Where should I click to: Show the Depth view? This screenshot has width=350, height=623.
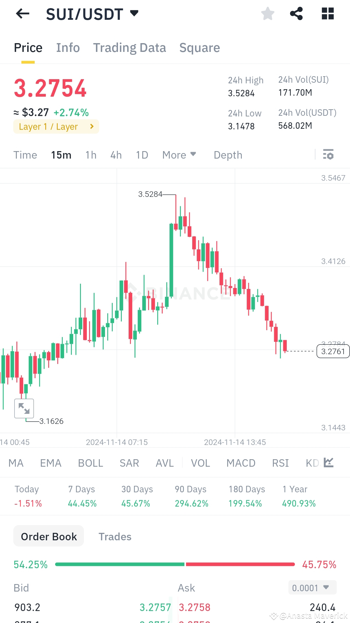click(x=228, y=155)
